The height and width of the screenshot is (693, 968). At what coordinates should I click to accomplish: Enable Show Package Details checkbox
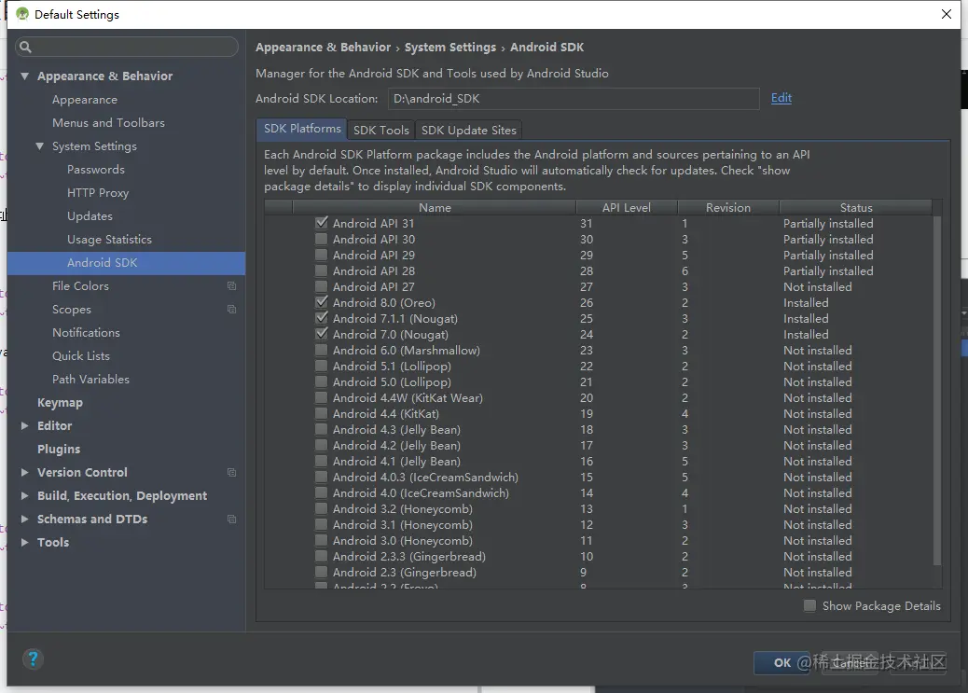point(809,606)
